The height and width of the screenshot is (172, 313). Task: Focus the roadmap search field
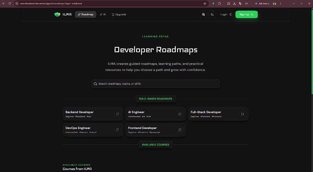coord(155,84)
